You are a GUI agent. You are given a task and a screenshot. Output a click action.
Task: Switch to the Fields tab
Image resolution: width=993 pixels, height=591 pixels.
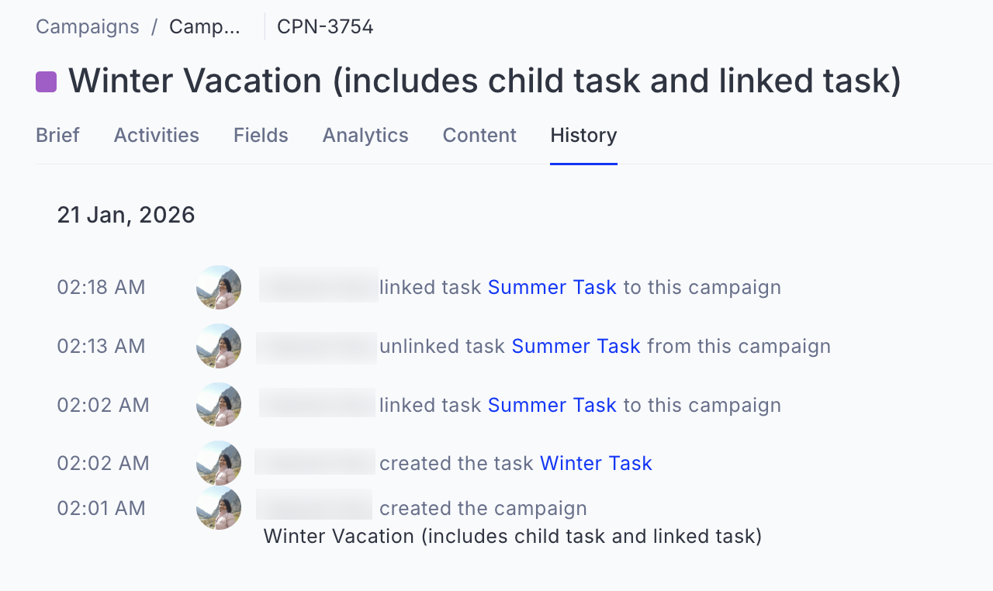[x=261, y=135]
